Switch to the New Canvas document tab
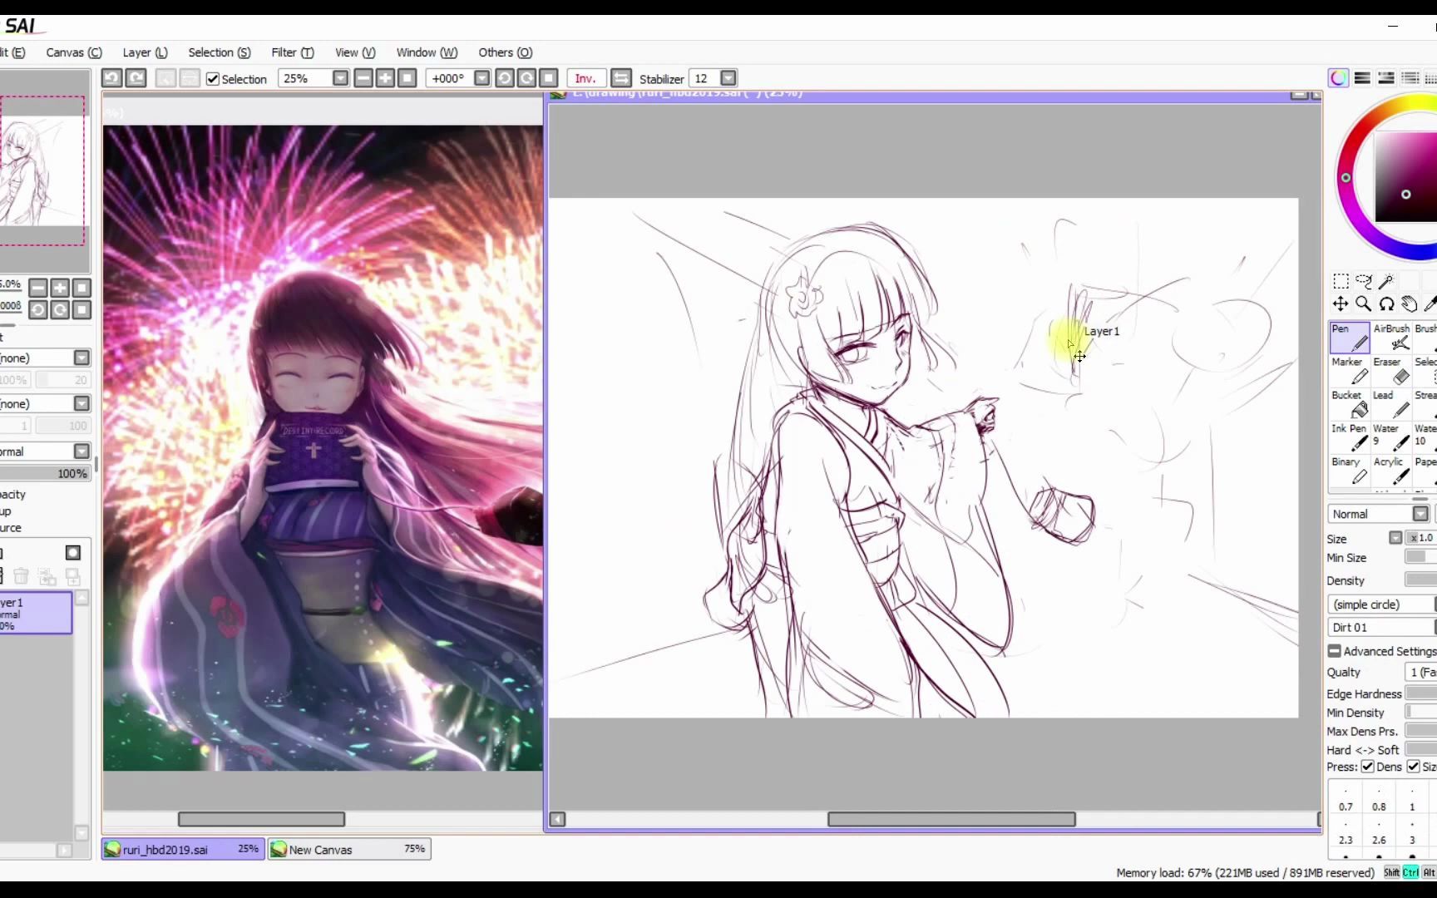 (x=349, y=849)
